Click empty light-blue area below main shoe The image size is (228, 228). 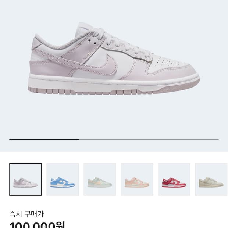coord(114,116)
